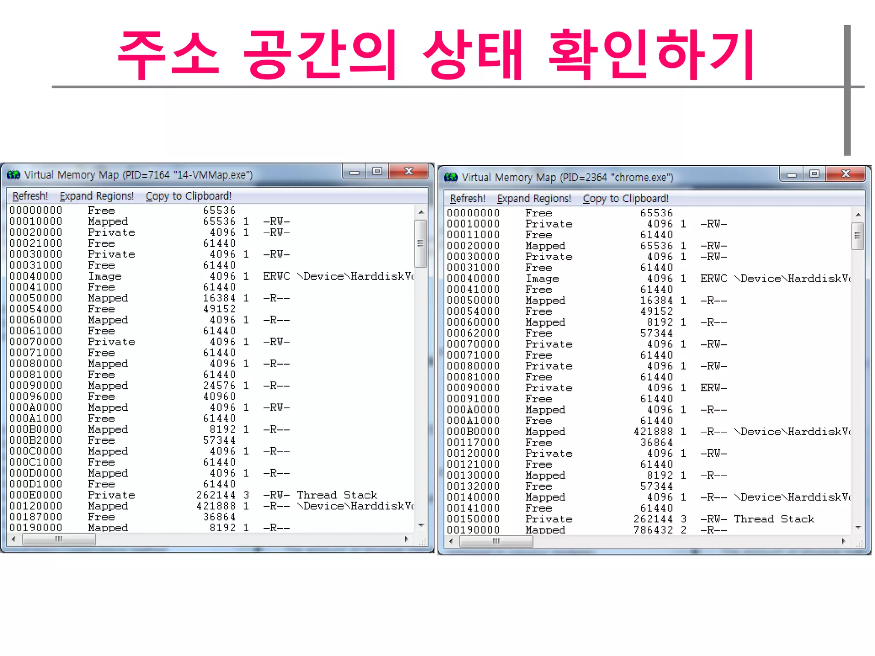Select row 000B0000 Mapped 8192 in 14-VMMap.exe
875x656 pixels.
211,430
